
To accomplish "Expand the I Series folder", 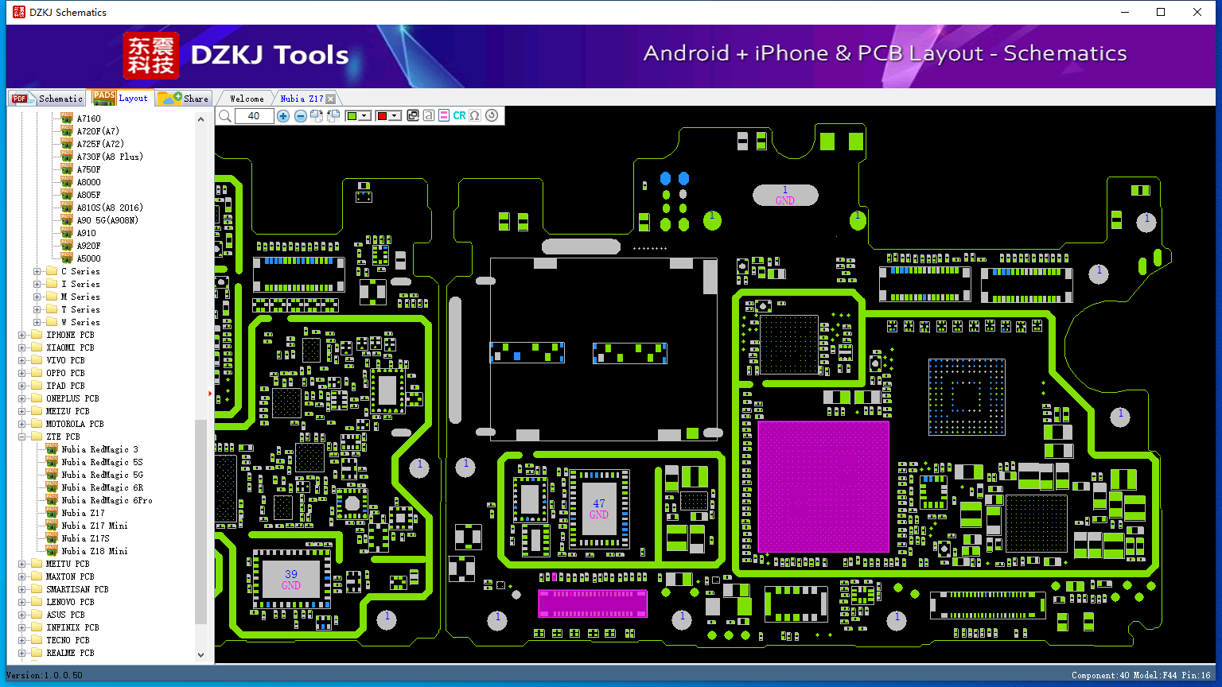I will [37, 284].
